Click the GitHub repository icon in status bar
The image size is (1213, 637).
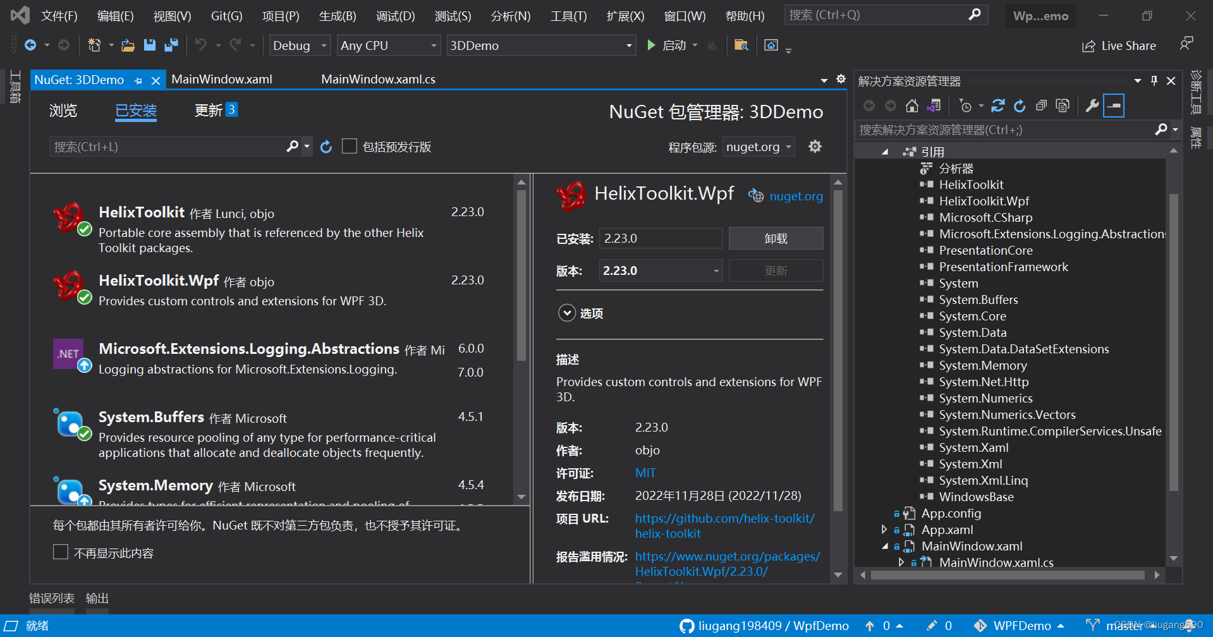point(686,626)
